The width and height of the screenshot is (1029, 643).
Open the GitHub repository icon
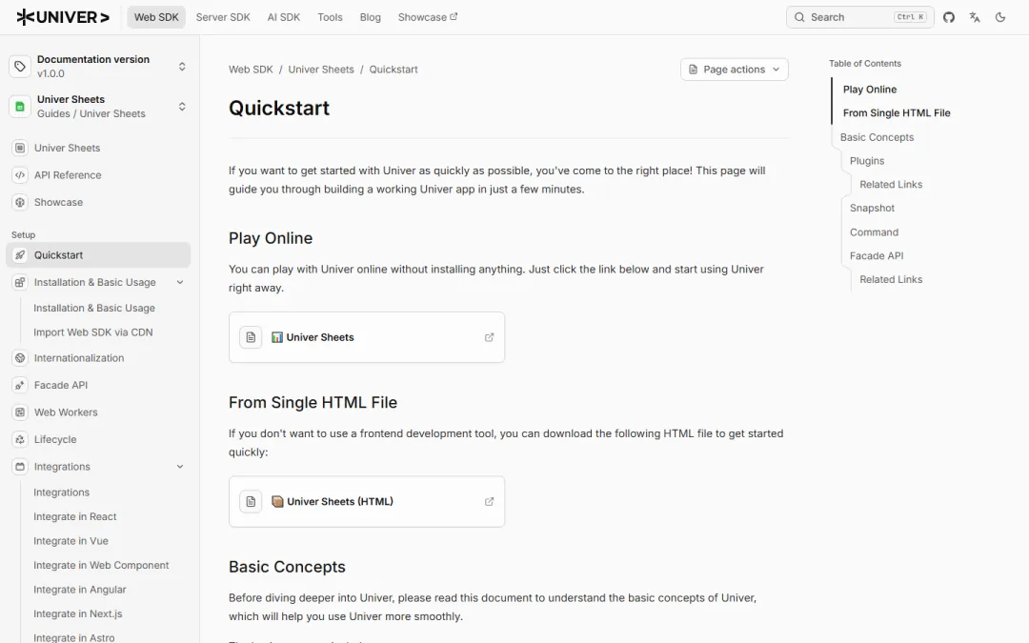[x=948, y=17]
